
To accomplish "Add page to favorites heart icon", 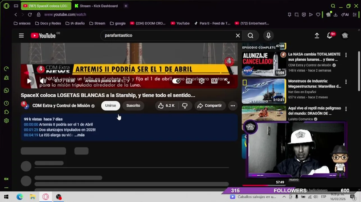I will (x=318, y=15).
